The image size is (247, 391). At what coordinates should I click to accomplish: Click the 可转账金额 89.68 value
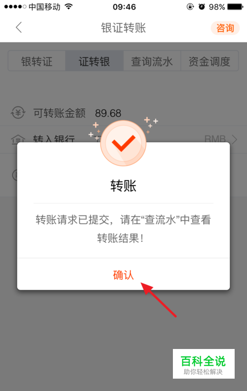108,113
